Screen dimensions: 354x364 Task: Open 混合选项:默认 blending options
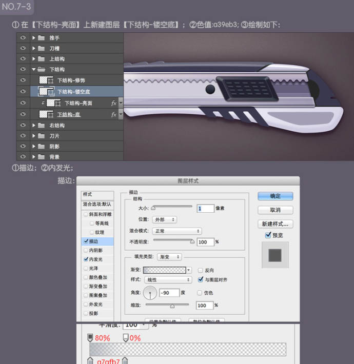(97, 204)
